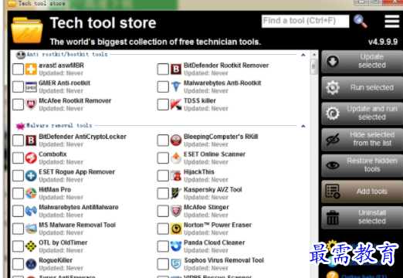Screen dimensions: 403x278
Task: Click the TDSS killer Kaspersky icon
Action: pyautogui.click(x=176, y=104)
